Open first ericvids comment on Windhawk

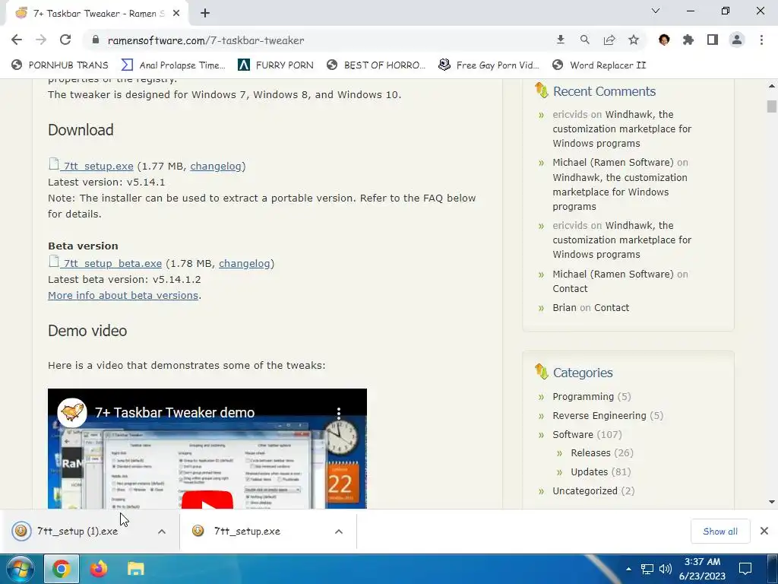click(621, 129)
